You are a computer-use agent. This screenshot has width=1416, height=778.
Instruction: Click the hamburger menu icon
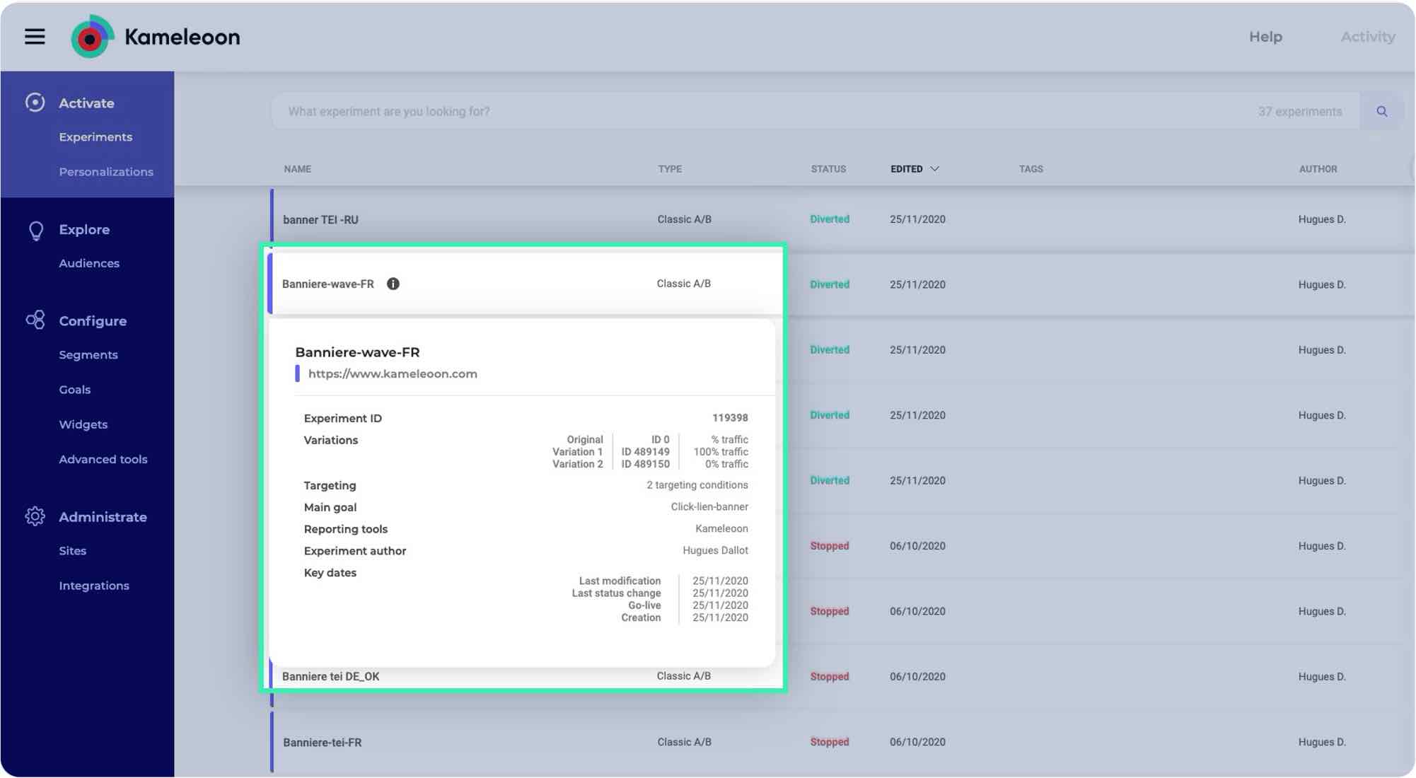pyautogui.click(x=35, y=35)
